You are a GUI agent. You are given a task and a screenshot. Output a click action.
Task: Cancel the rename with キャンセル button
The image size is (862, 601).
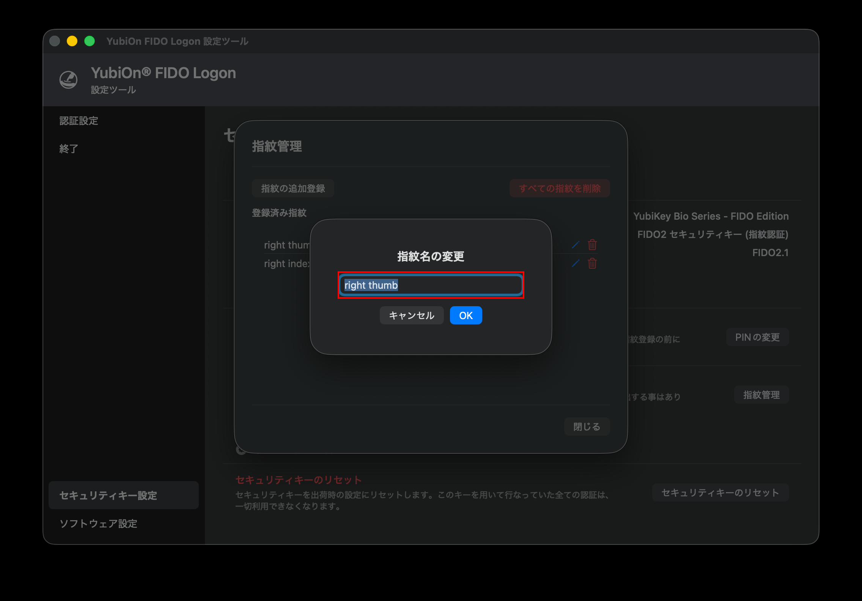pyautogui.click(x=412, y=315)
